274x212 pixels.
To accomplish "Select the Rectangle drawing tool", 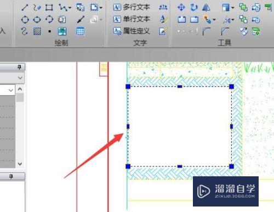I will pyautogui.click(x=49, y=8).
